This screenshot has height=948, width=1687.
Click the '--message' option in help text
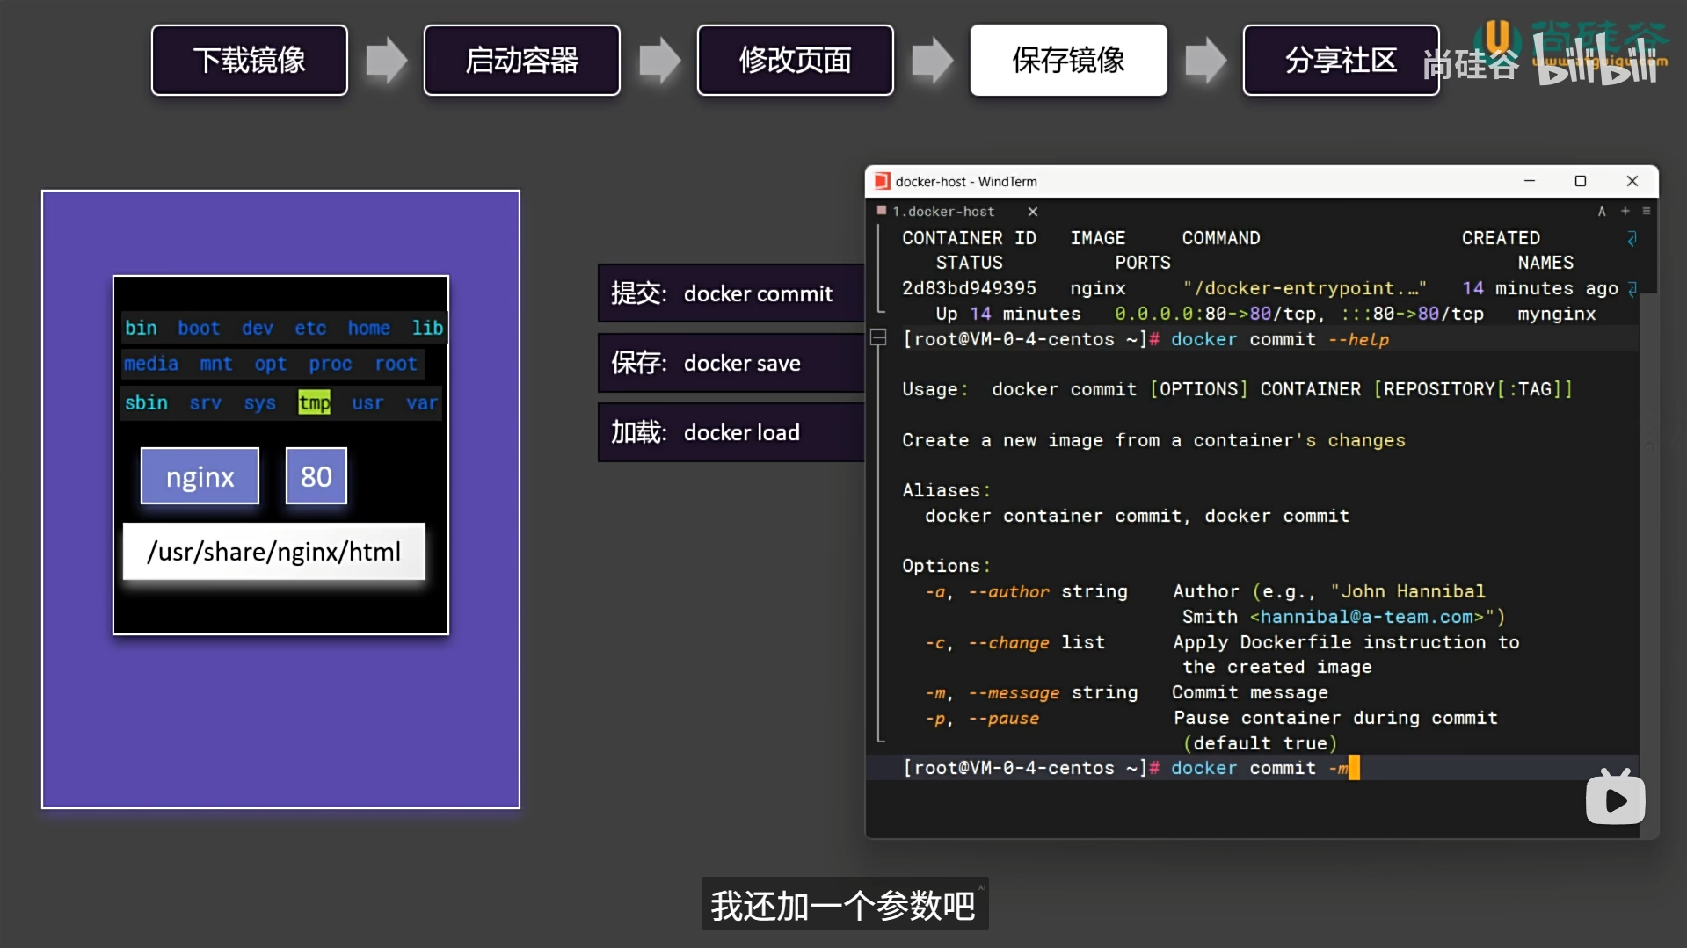point(1014,692)
